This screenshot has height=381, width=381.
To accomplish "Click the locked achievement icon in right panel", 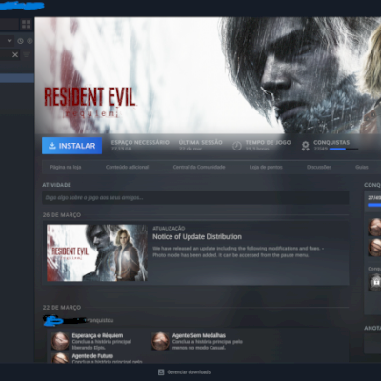I will pyautogui.click(x=375, y=282).
